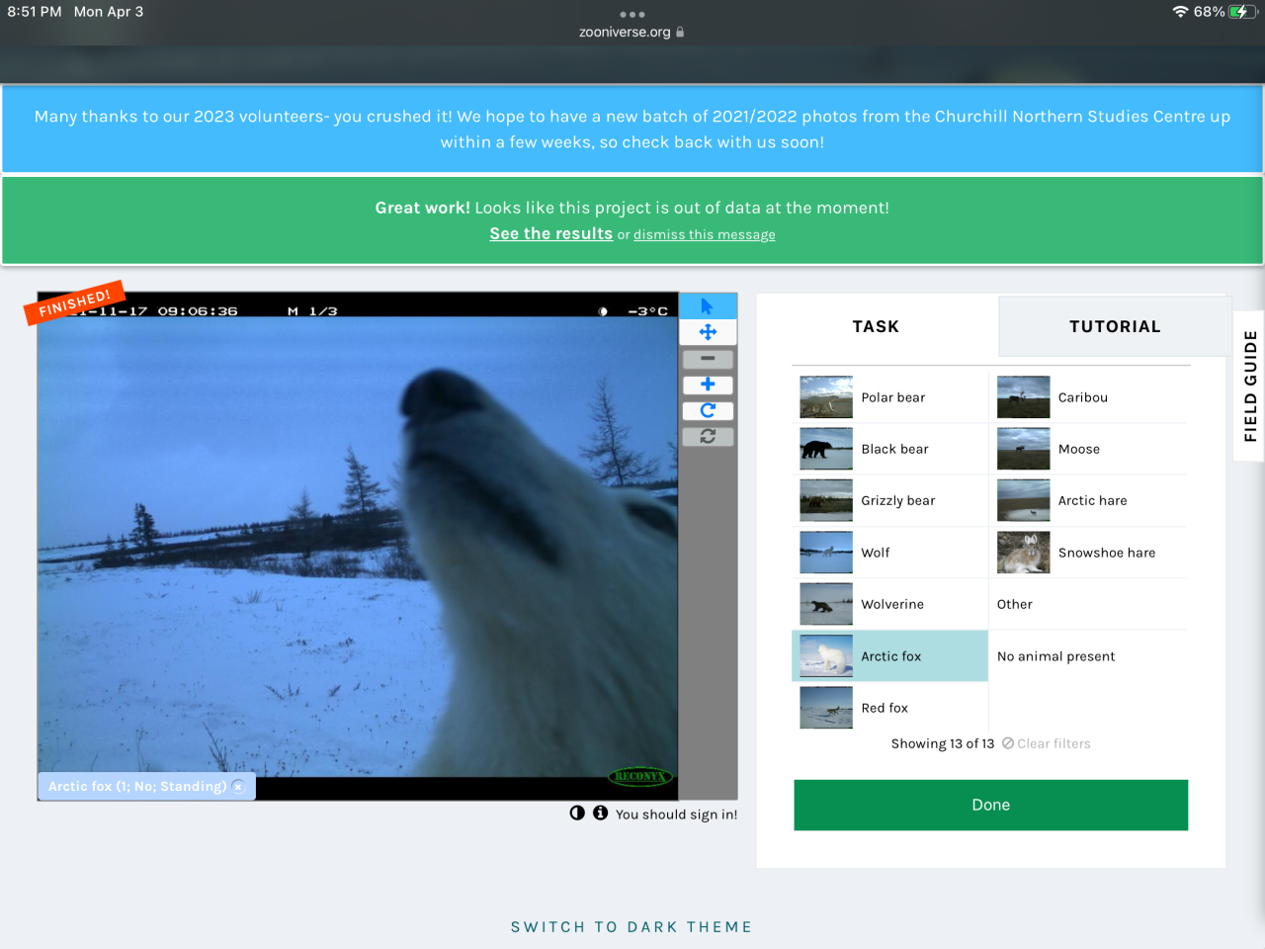Image resolution: width=1265 pixels, height=949 pixels.
Task: Open the See the results link
Action: pyautogui.click(x=551, y=233)
